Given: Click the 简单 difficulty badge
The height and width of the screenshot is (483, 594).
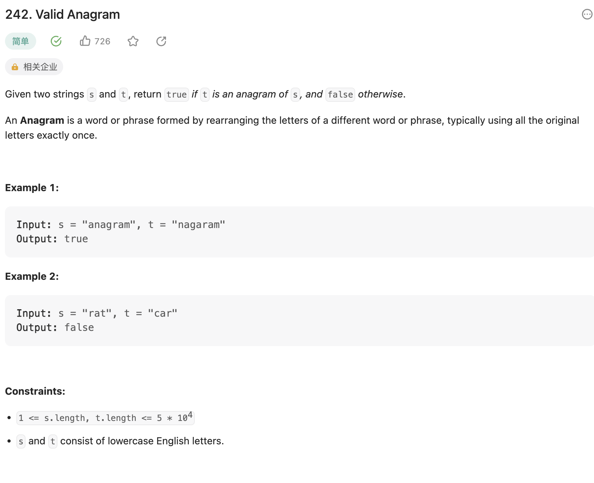Looking at the screenshot, I should pyautogui.click(x=21, y=41).
